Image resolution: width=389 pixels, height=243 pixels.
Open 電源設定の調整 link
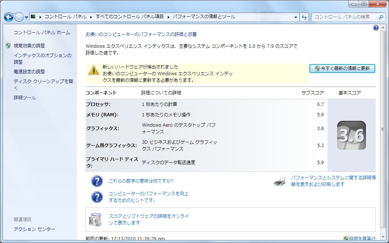coord(29,71)
